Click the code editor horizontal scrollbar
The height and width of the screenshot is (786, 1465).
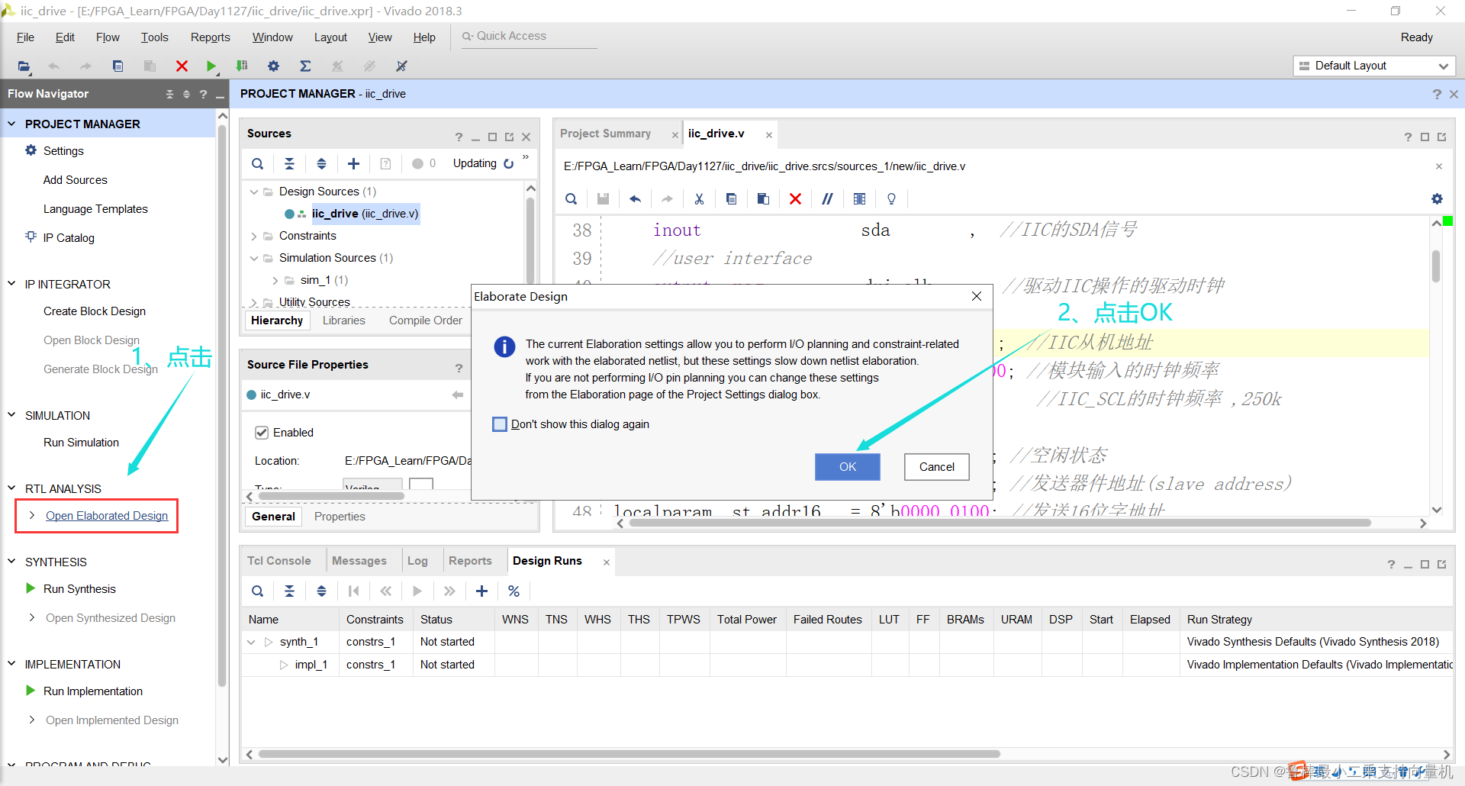tap(1000, 523)
